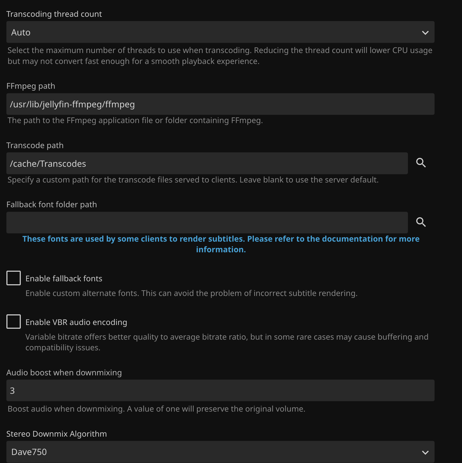
Task: Click the 'FFmpeg path' field label
Action: tap(31, 86)
